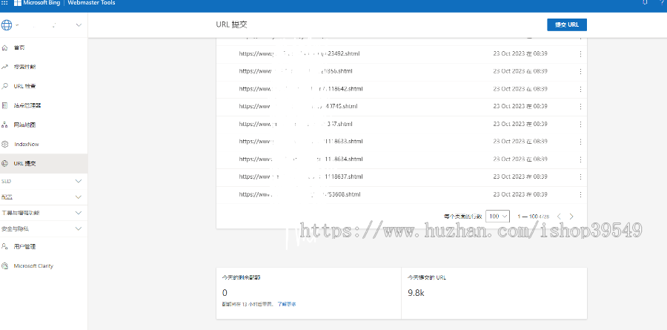The width and height of the screenshot is (667, 330).
Task: Click the 今天提交的 URL label
Action: 427,277
